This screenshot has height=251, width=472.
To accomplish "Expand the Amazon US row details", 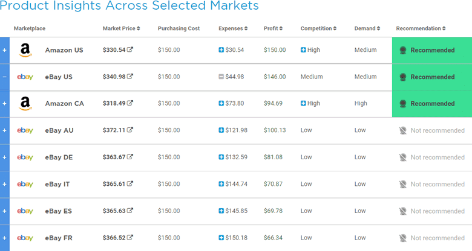I will (4, 50).
